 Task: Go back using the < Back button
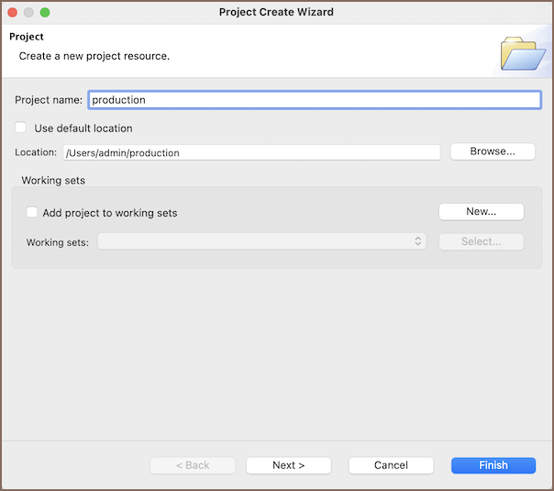[x=193, y=465]
